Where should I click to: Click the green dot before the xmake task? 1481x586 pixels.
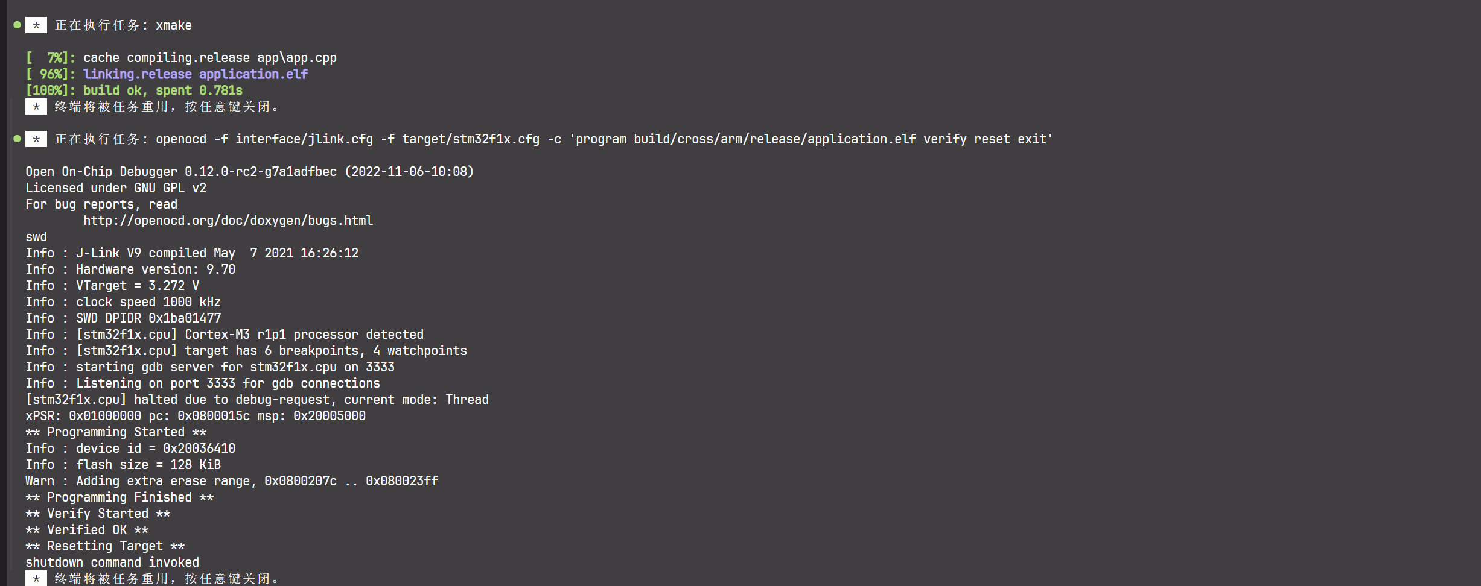point(17,25)
